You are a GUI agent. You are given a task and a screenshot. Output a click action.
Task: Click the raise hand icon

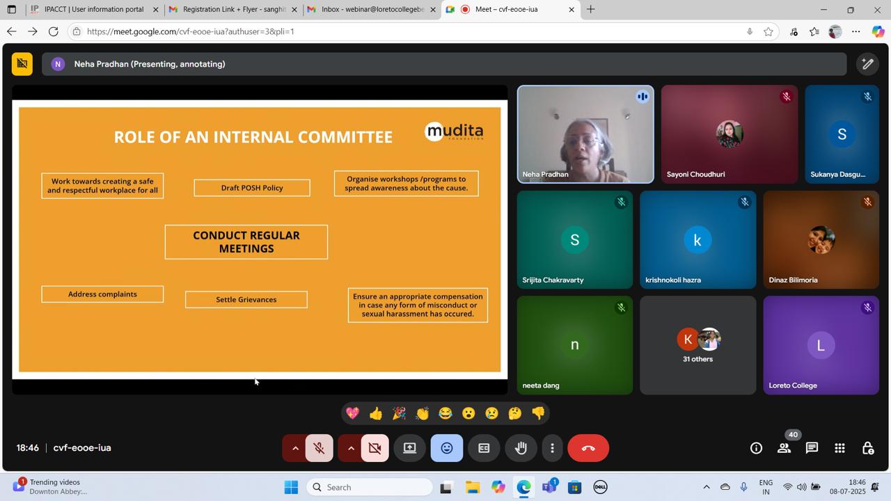pyautogui.click(x=521, y=448)
